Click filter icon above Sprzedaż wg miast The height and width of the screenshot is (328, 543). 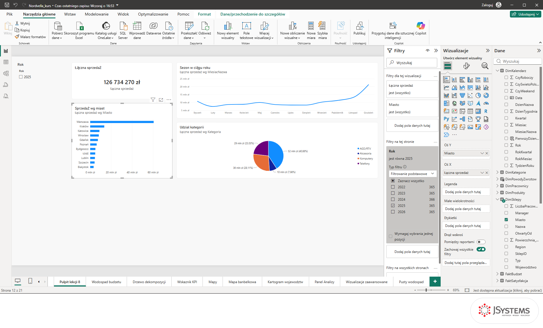click(153, 100)
